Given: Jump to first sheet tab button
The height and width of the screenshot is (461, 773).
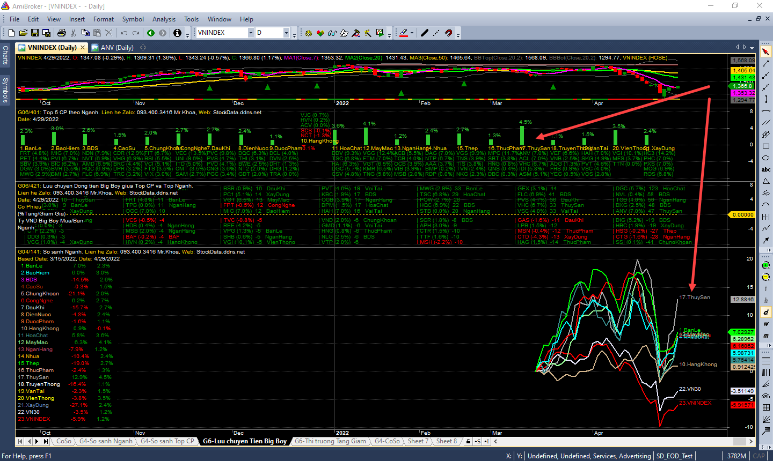Looking at the screenshot, I should point(20,441).
